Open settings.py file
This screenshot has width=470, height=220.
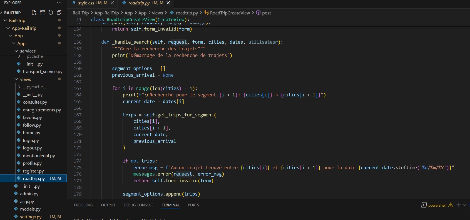click(x=31, y=217)
